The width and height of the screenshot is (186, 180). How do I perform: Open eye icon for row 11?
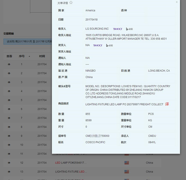coord(9,154)
